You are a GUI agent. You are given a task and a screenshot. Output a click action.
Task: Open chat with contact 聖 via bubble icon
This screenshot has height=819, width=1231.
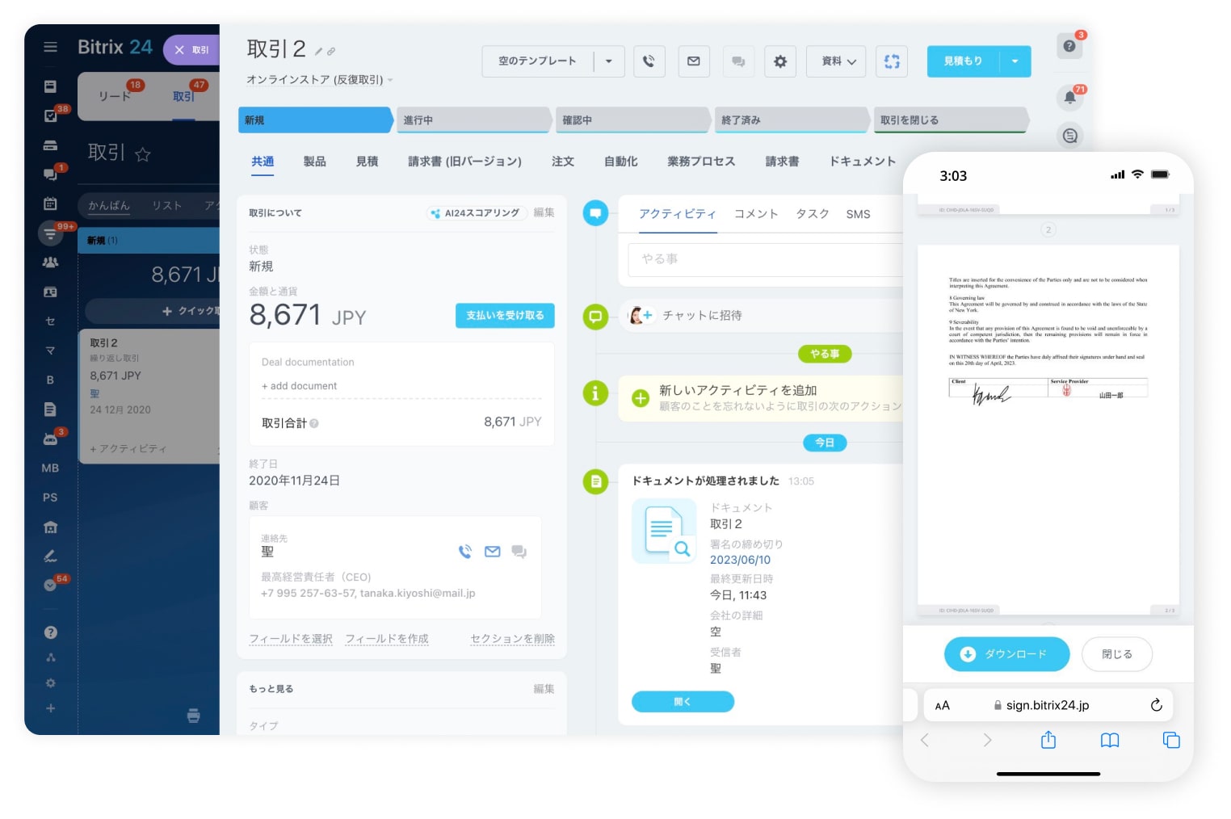pos(519,552)
